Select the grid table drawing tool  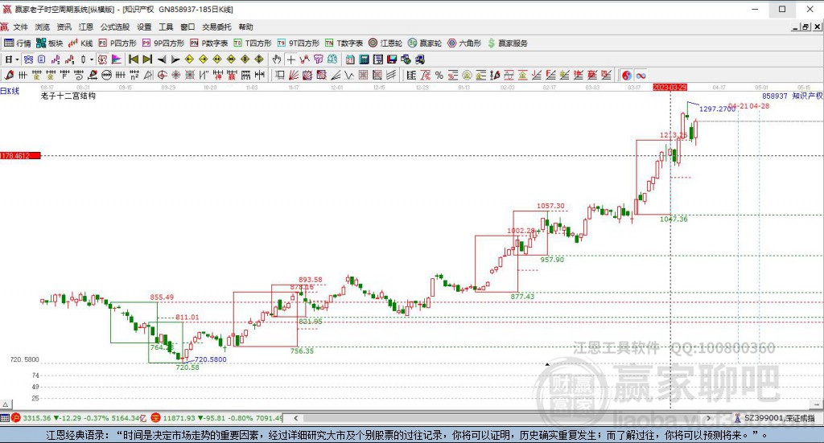click(364, 75)
